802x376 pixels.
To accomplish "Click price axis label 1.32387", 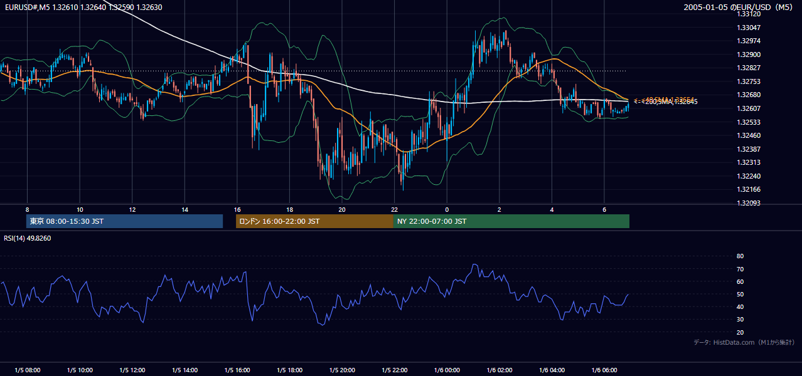I will (x=749, y=149).
